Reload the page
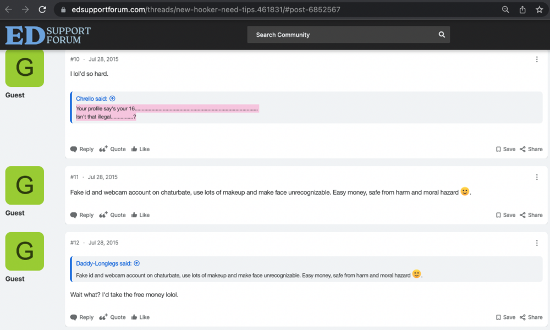550x330 pixels. 42,9
